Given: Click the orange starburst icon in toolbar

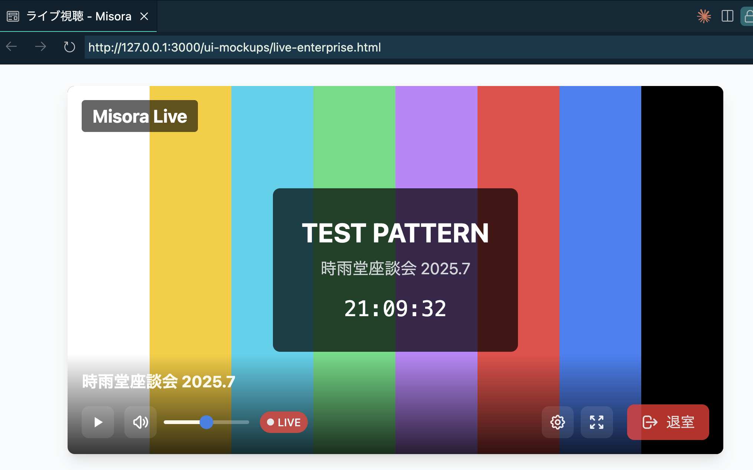Looking at the screenshot, I should (x=704, y=16).
